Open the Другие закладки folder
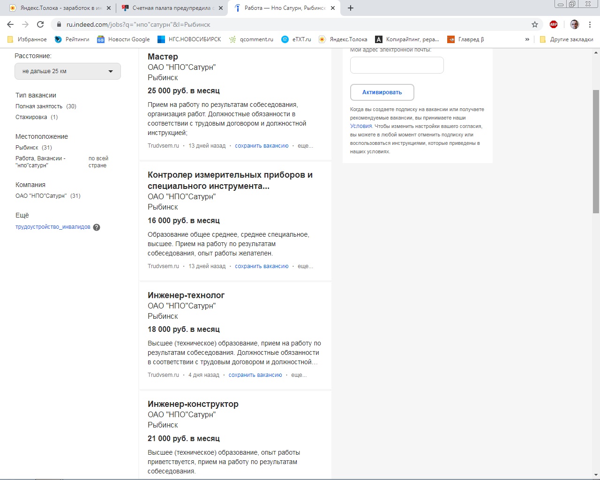Screen dimensions: 600x480 (566, 39)
